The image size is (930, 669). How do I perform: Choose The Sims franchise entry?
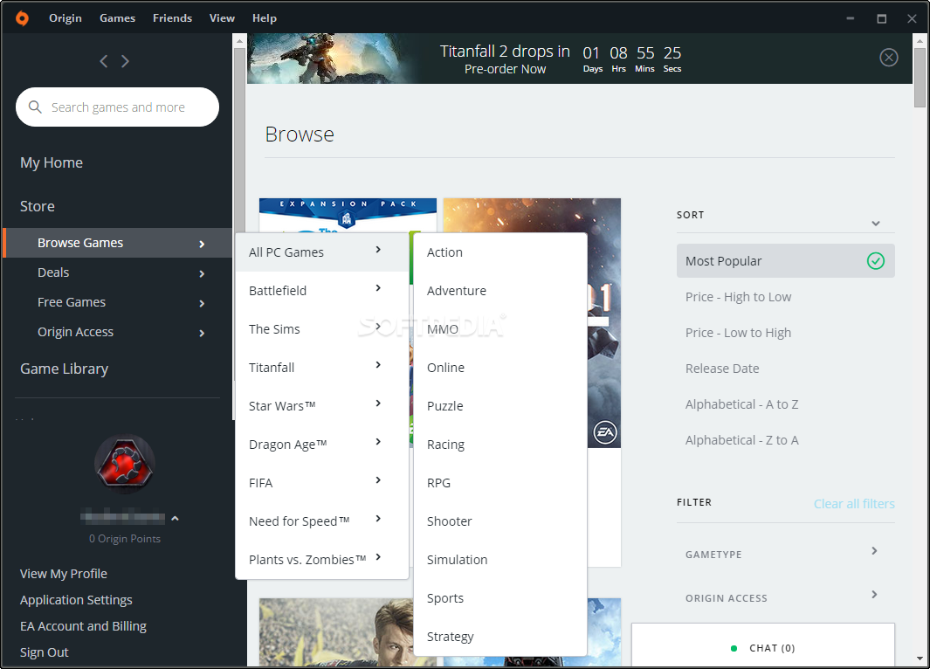[322, 329]
